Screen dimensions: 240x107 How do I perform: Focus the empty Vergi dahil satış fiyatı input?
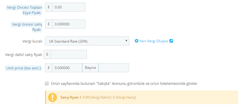pyautogui.click(x=69, y=54)
